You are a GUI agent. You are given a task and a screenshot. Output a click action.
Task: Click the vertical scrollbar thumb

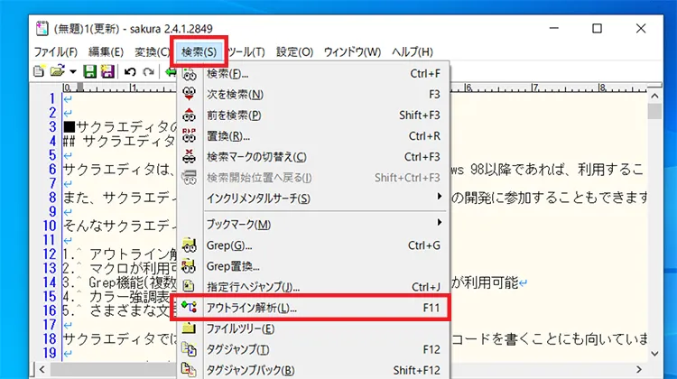654,111
